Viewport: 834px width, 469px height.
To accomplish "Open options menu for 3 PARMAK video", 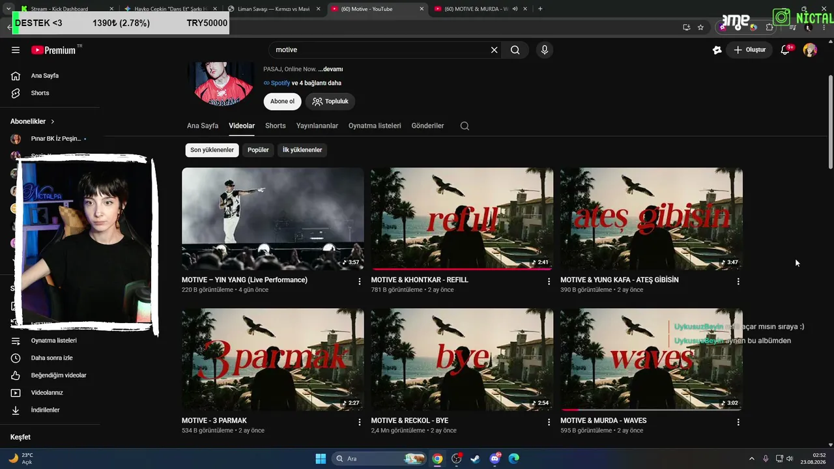I will (359, 422).
